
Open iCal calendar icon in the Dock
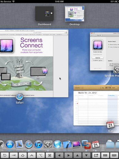pos(96,144)
